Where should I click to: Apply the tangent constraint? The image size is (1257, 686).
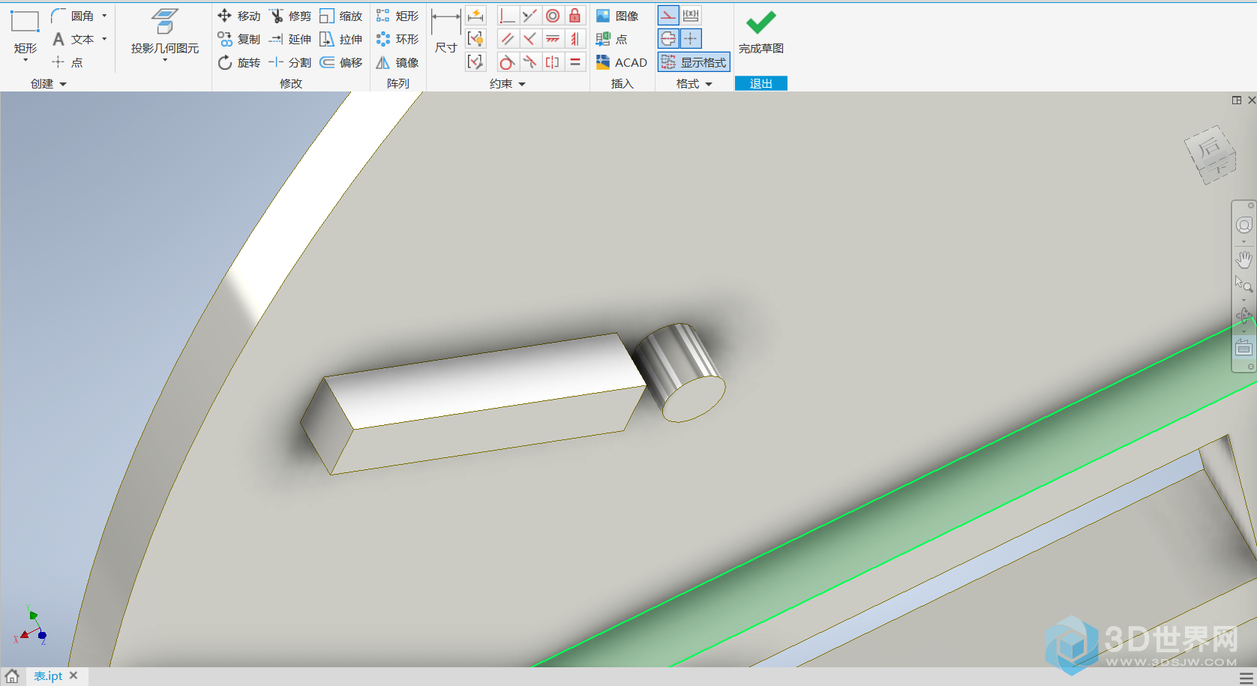point(507,62)
